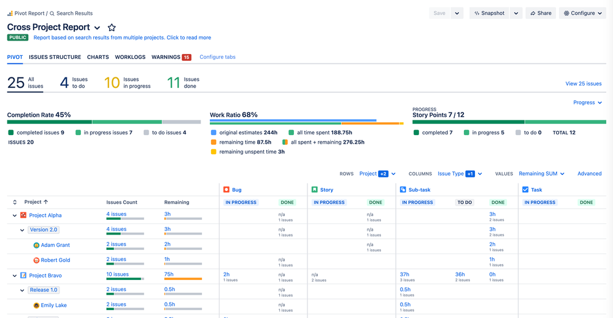Click the Pivot Report app icon in breadcrumb
Screen dimensions: 613x318
point(10,14)
